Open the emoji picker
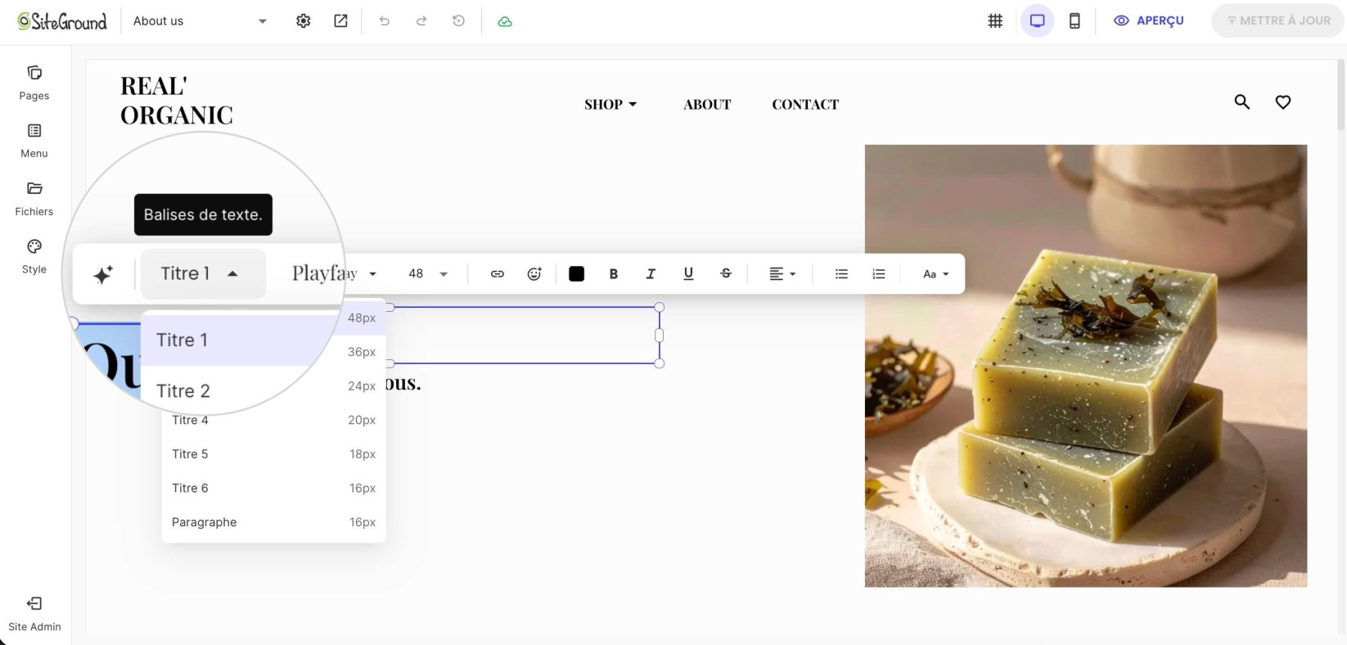 pos(534,274)
